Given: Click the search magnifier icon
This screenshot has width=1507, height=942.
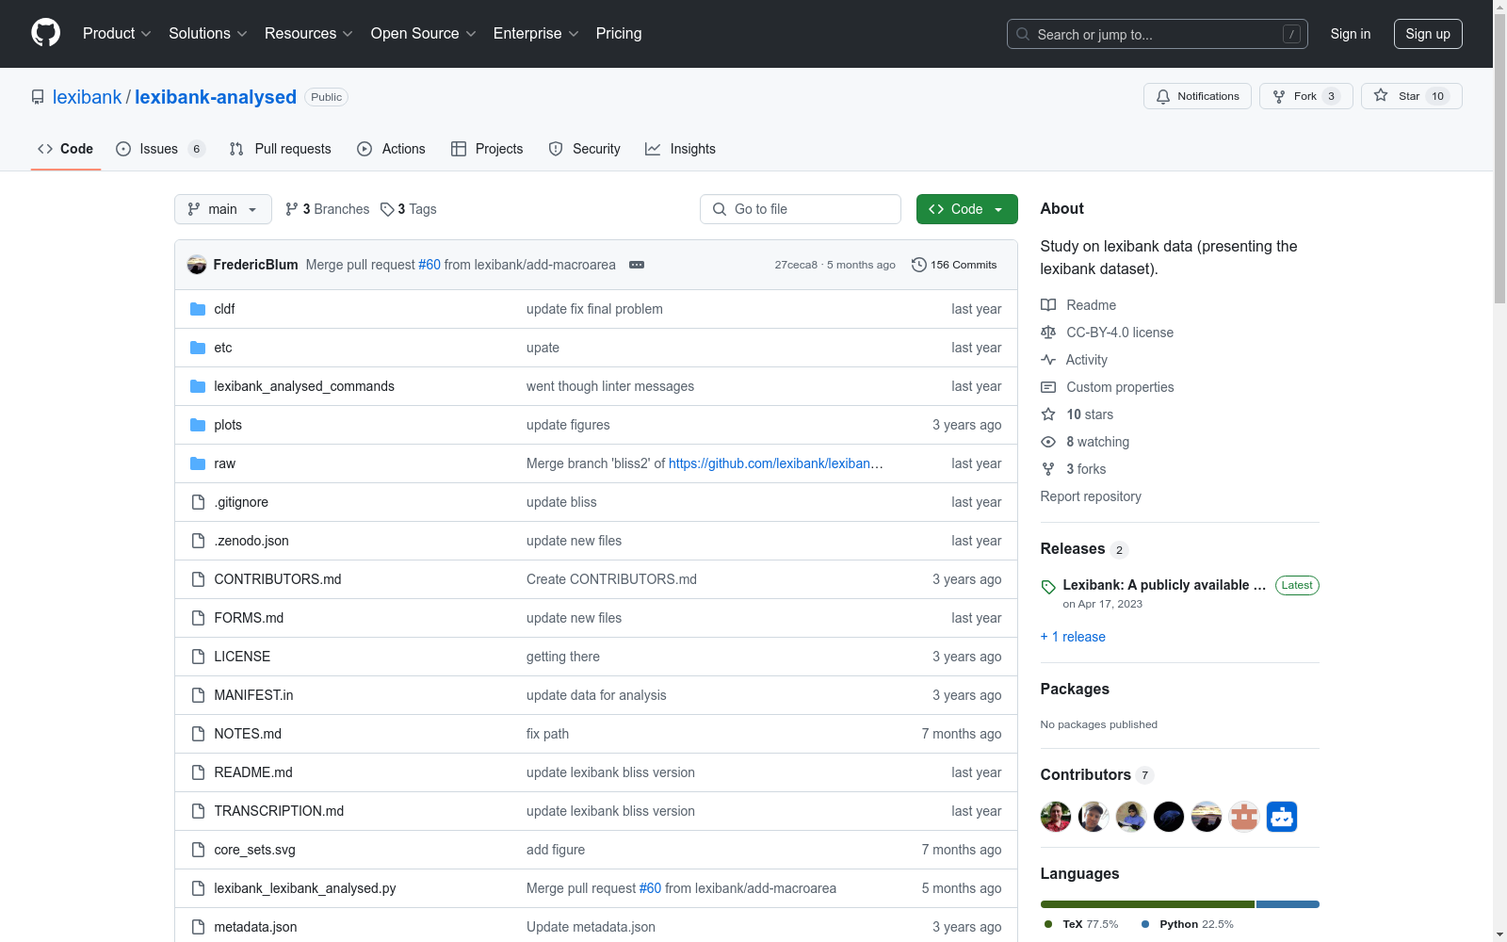Looking at the screenshot, I should [1023, 34].
